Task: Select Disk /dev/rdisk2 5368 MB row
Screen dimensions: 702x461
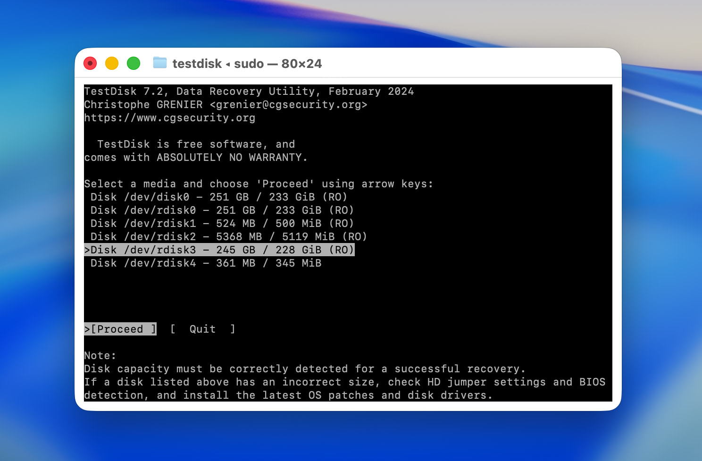Action: pyautogui.click(x=229, y=236)
